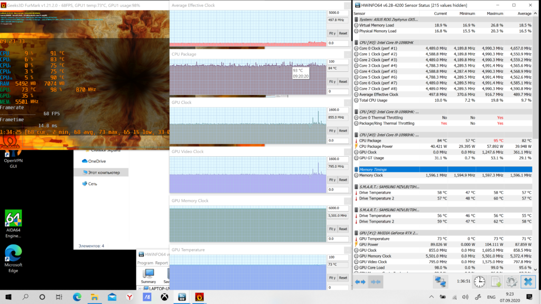Open Edge browser from the taskbar
Image resolution: width=541 pixels, height=304 pixels.
[x=77, y=297]
